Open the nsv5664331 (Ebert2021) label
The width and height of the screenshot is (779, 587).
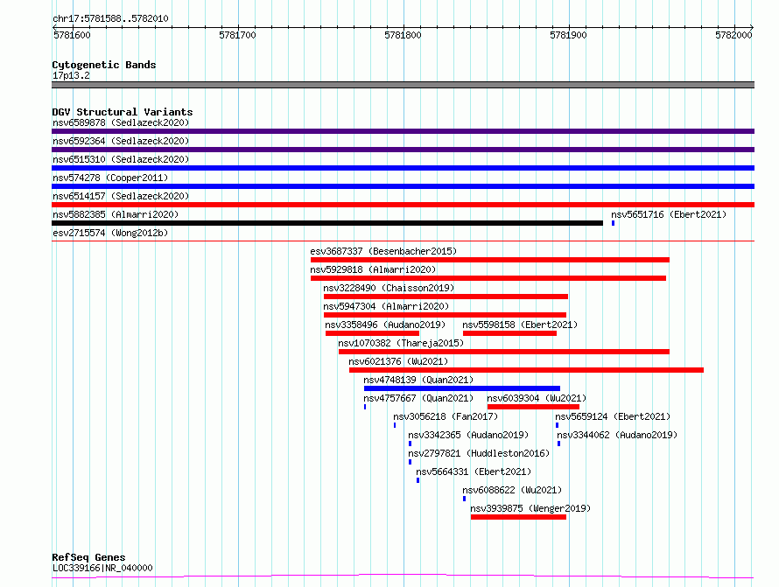click(474, 472)
